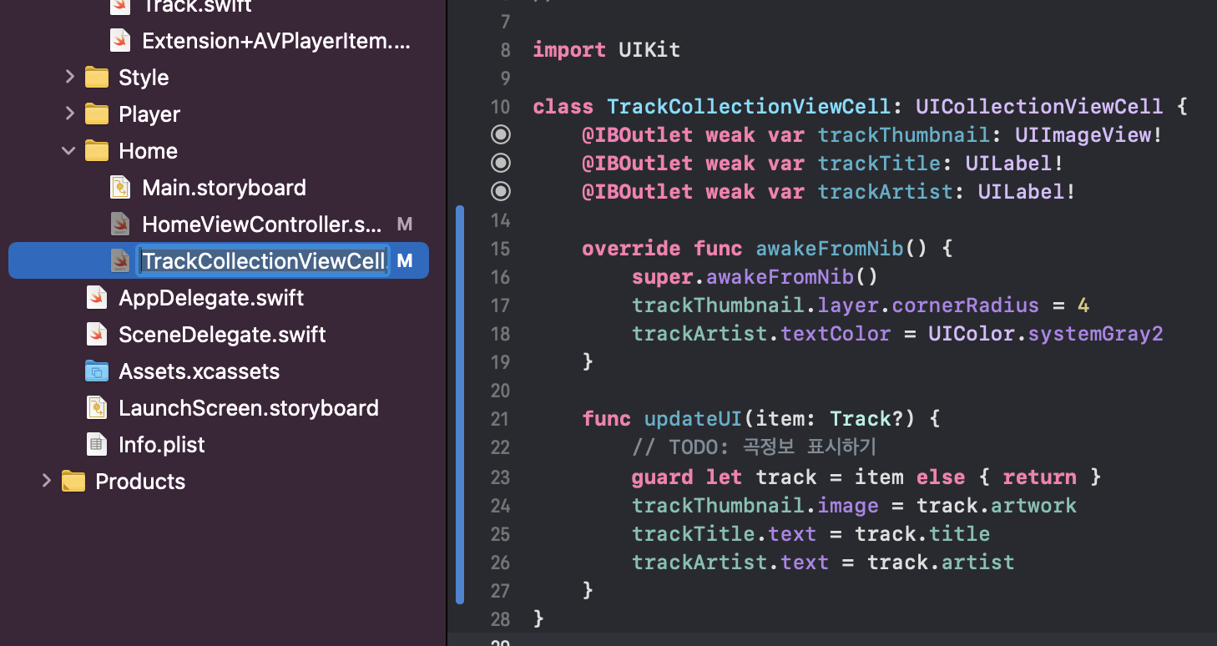Open LaunchScreen.storyboard file
Screen dimensions: 1217x646
249,408
